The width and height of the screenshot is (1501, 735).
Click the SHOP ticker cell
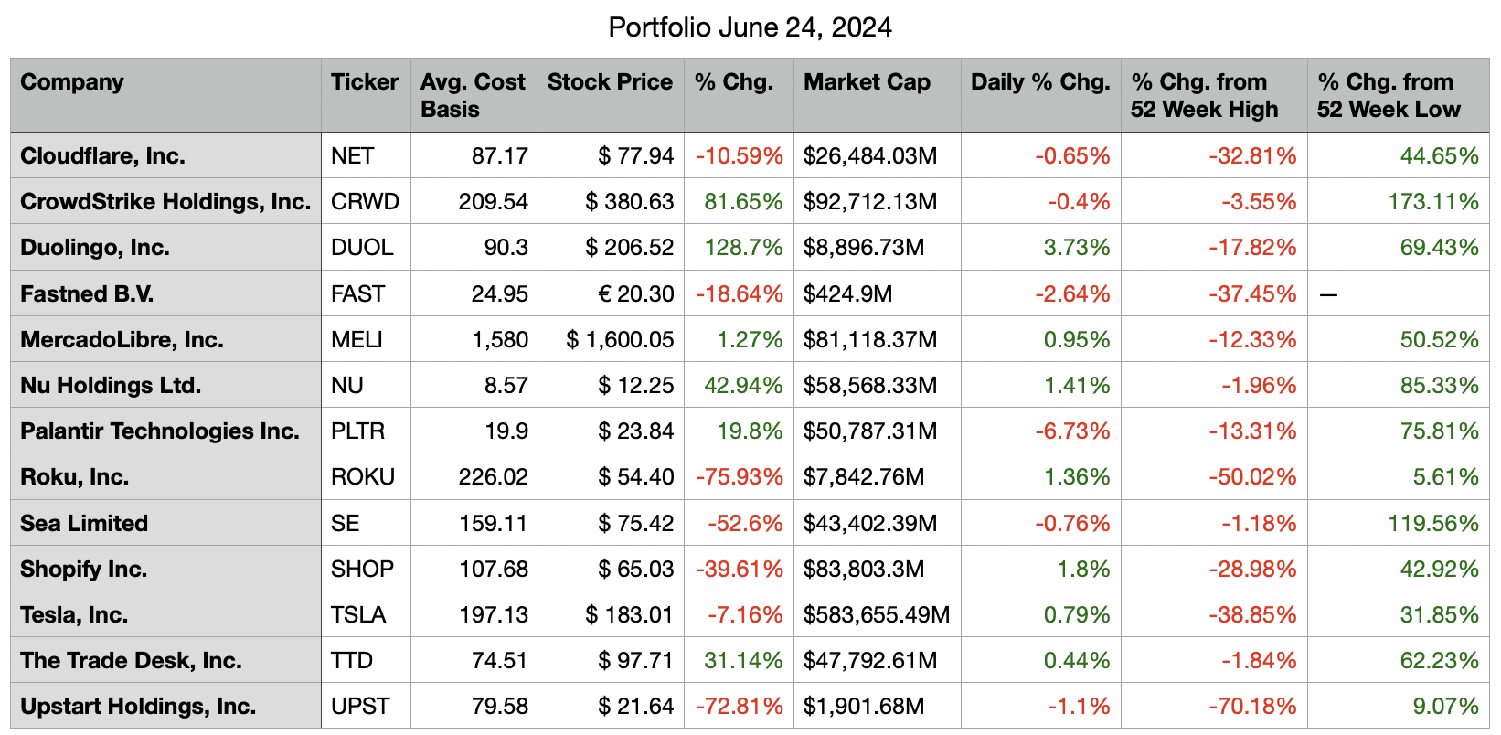[362, 570]
